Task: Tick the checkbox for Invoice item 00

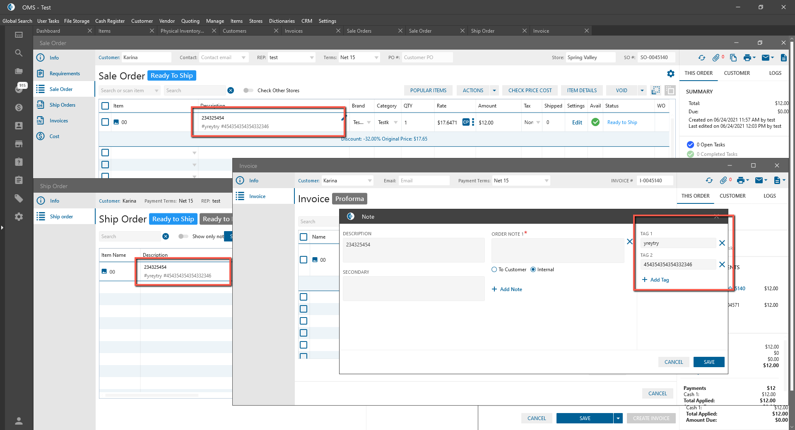Action: pos(304,260)
